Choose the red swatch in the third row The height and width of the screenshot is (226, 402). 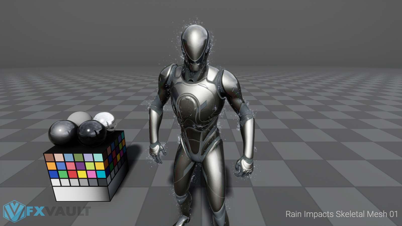tap(72, 174)
